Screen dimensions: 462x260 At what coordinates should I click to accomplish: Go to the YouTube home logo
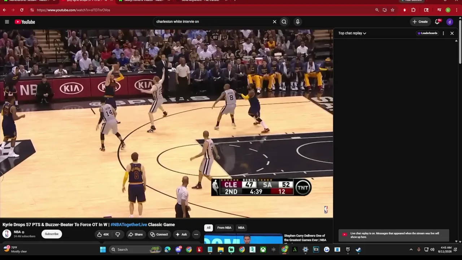(x=25, y=22)
